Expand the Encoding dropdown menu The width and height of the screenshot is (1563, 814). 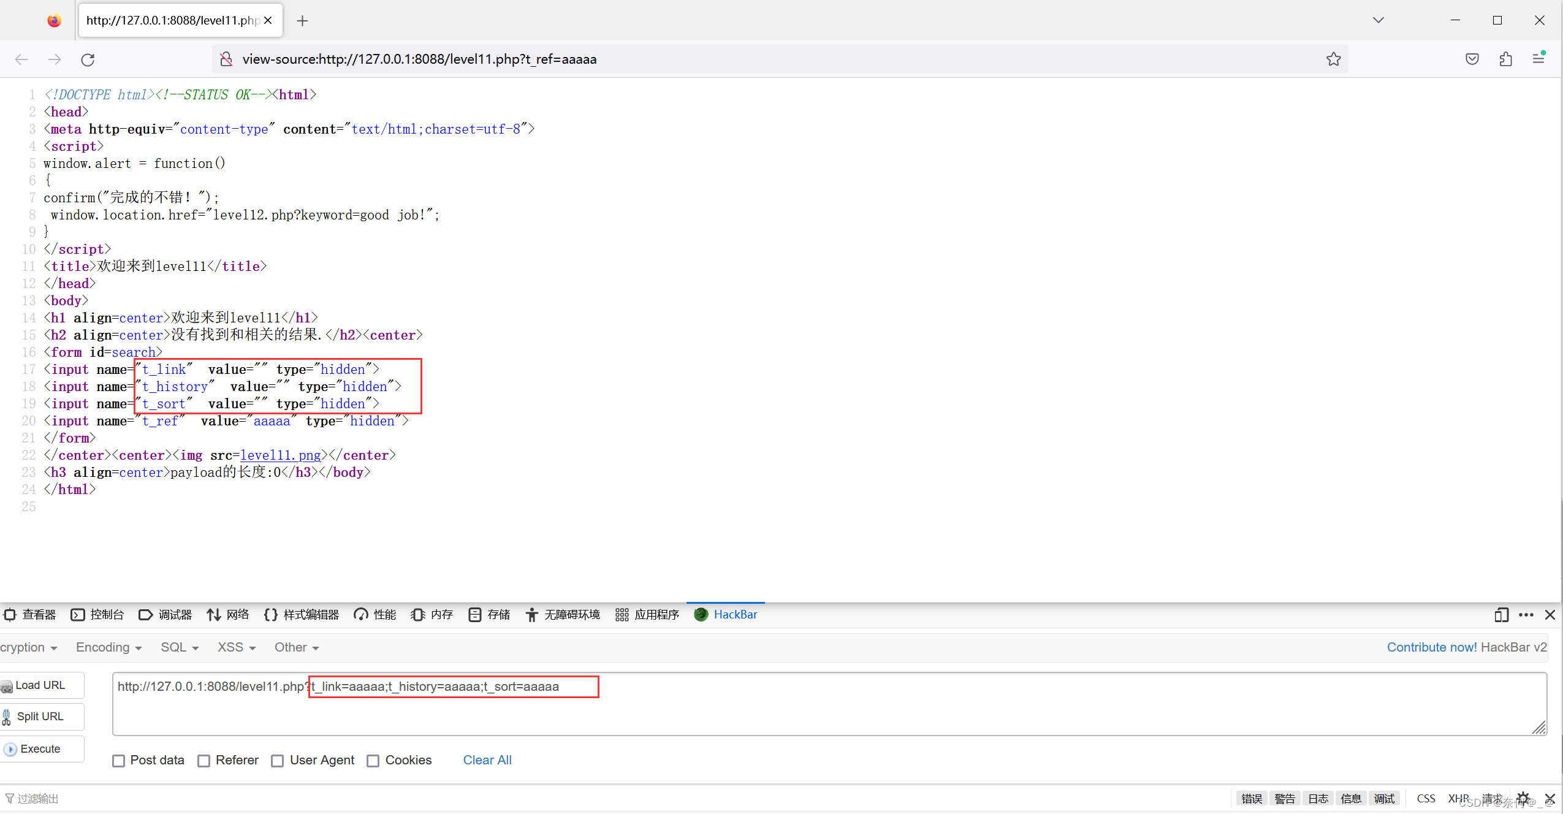(108, 647)
